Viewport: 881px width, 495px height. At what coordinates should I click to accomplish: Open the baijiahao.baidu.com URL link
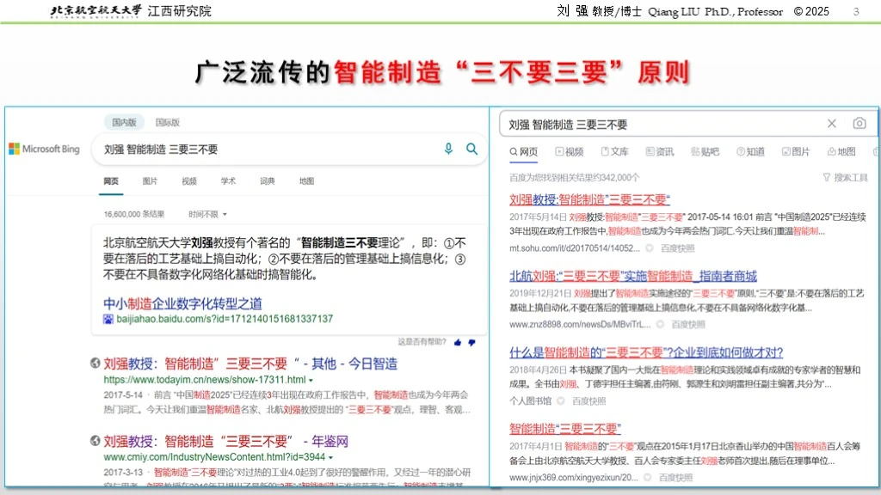click(225, 319)
